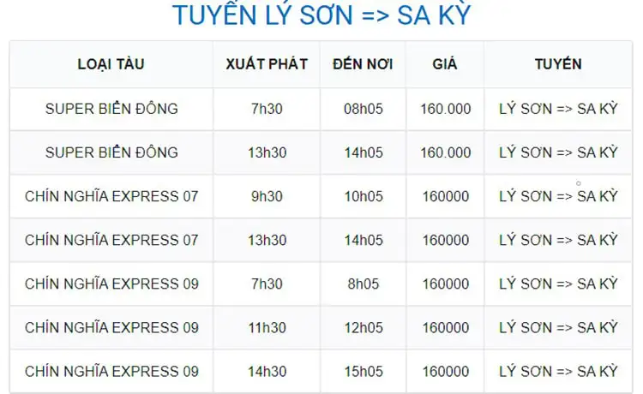The image size is (643, 394).
Task: Select the 08h05 arrival time cell
Action: coord(364,109)
